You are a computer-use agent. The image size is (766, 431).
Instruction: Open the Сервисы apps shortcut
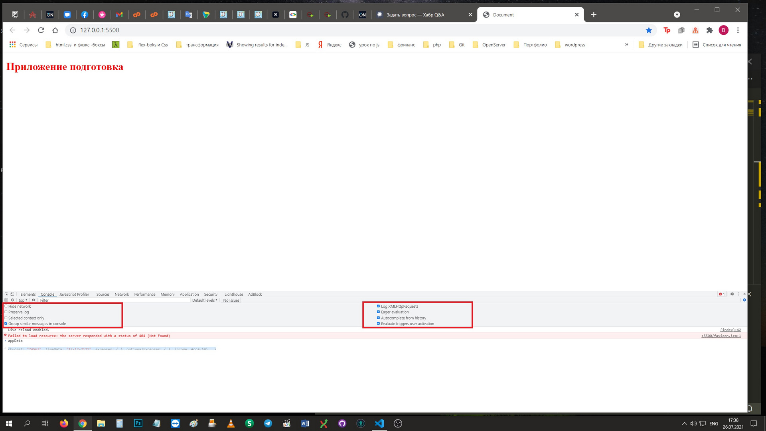[24, 45]
